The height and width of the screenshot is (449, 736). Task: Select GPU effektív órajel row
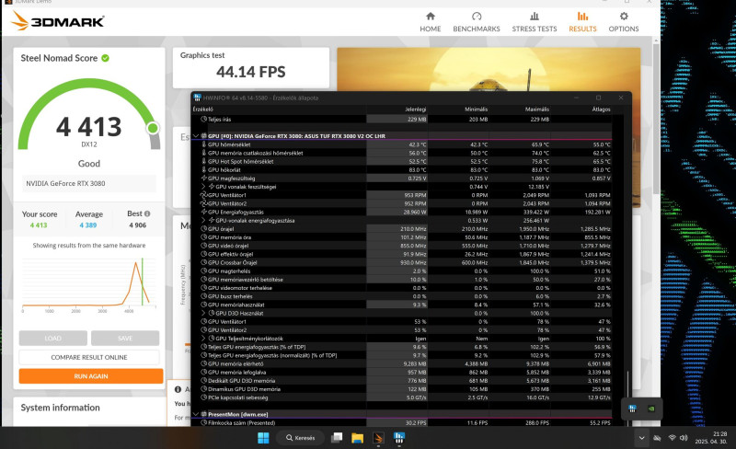pos(402,255)
